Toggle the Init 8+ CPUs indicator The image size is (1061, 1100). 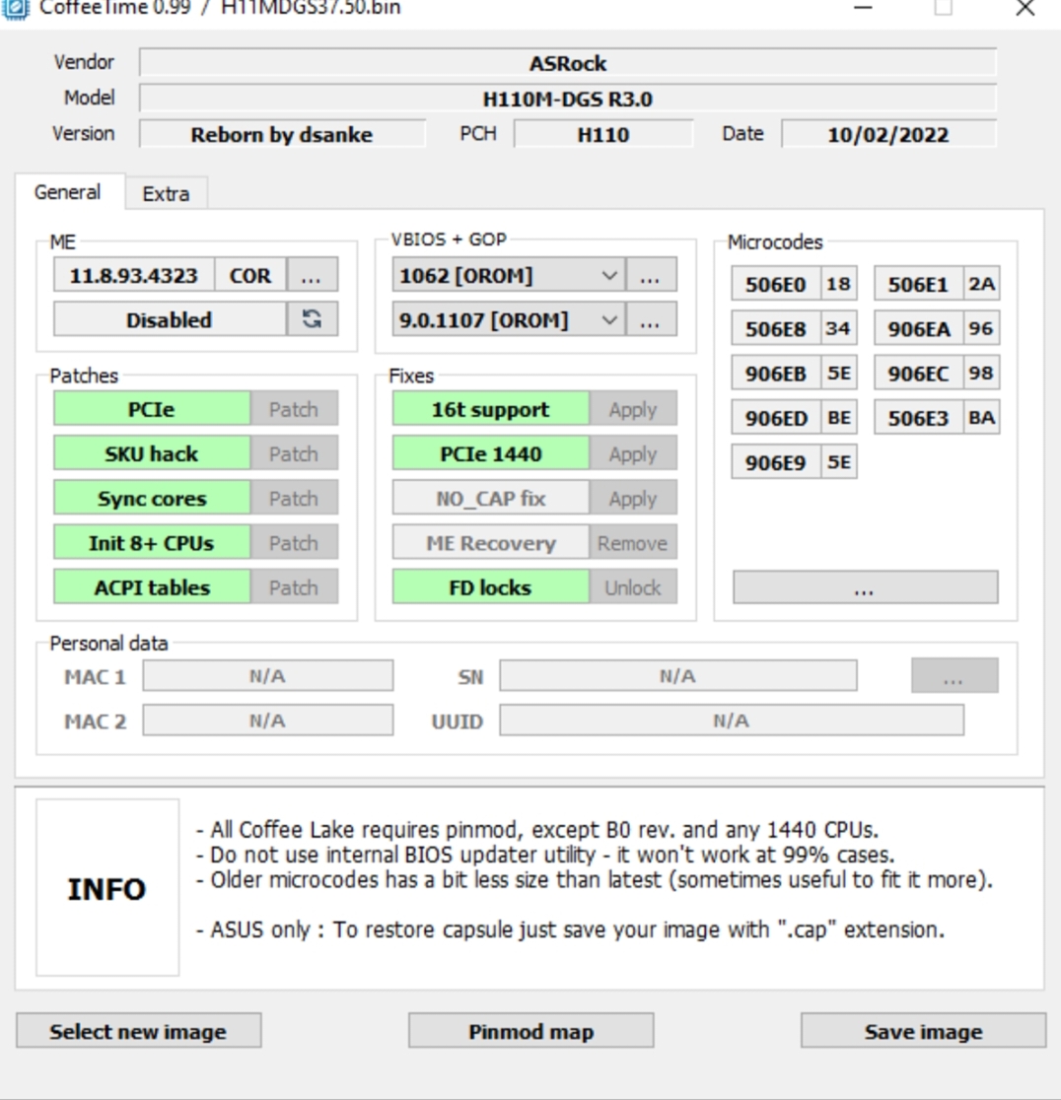point(152,543)
